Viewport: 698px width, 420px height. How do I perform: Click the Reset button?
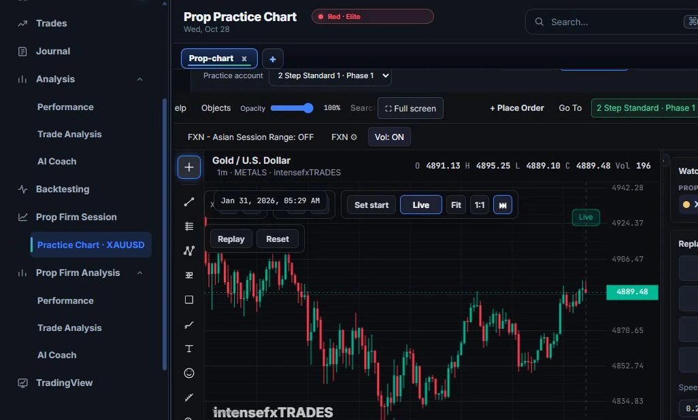[278, 239]
